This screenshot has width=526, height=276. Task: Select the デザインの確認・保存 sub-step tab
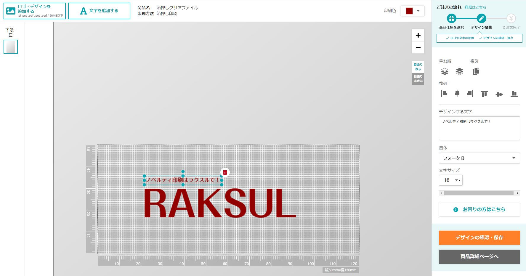[x=496, y=38]
